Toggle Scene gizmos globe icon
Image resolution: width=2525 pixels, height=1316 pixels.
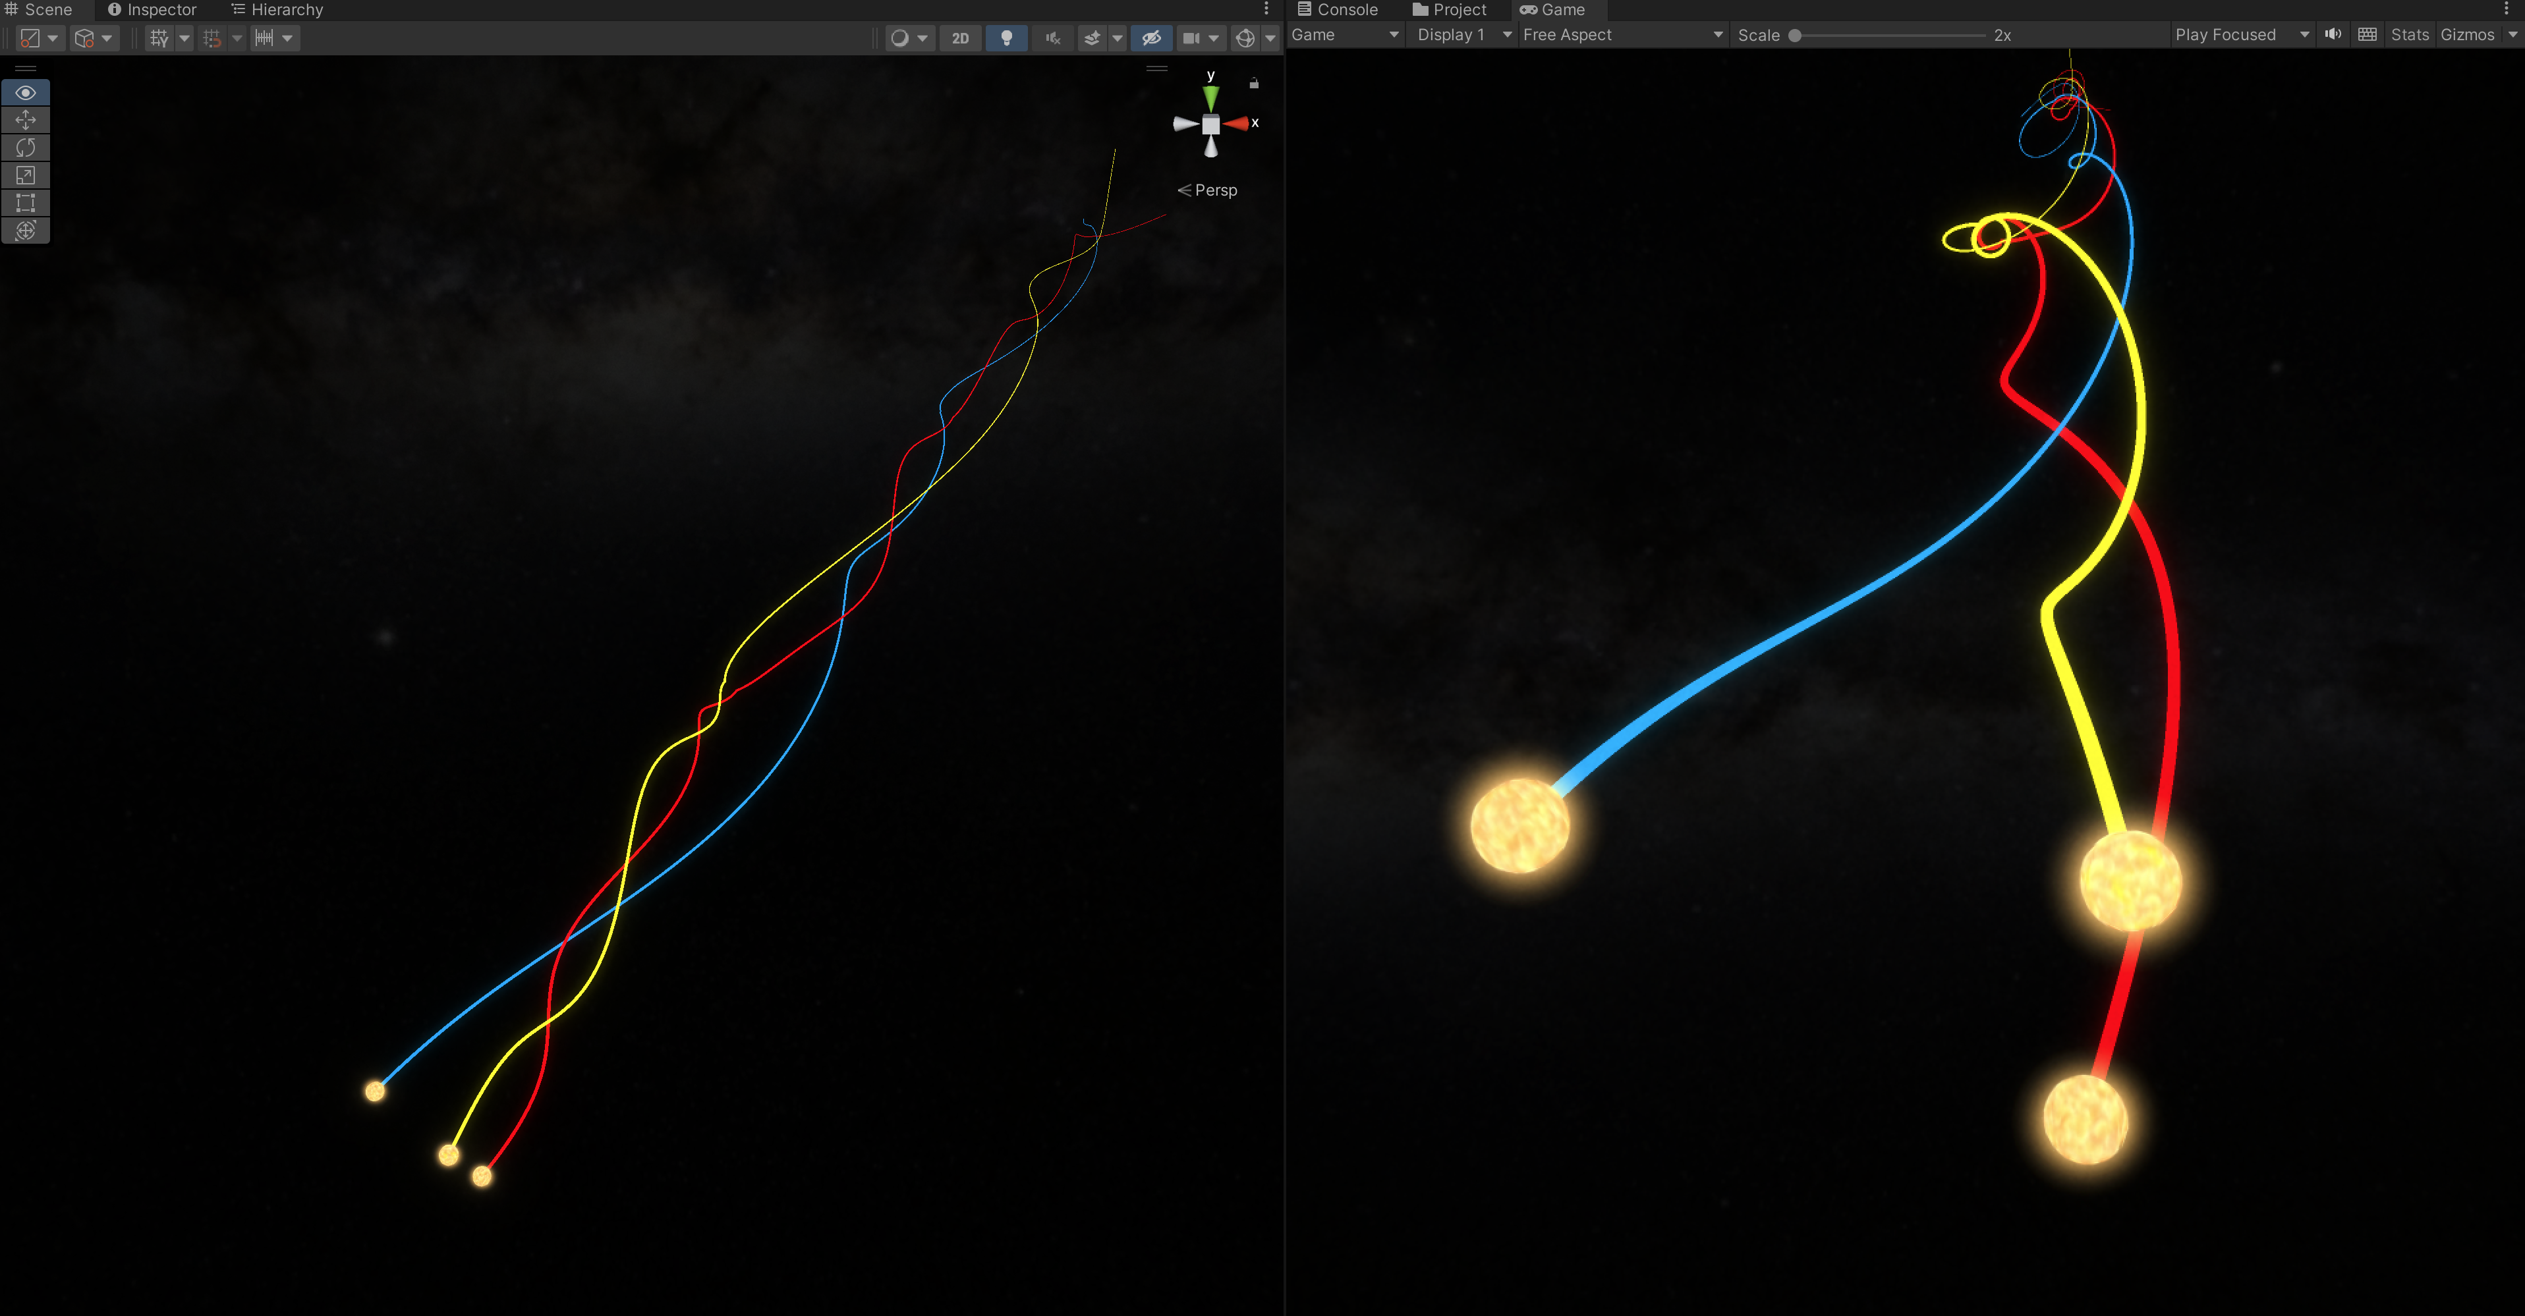[1245, 38]
